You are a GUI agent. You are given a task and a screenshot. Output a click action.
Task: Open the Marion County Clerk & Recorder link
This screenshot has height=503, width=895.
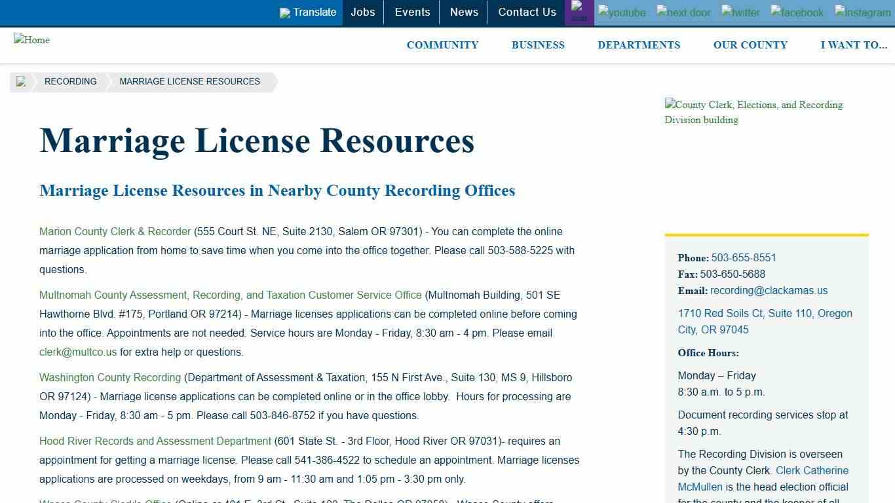point(115,231)
